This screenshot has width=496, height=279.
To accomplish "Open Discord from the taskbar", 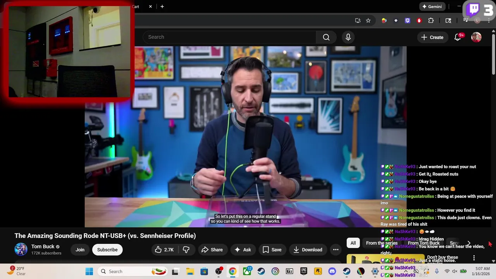I will click(x=332, y=271).
